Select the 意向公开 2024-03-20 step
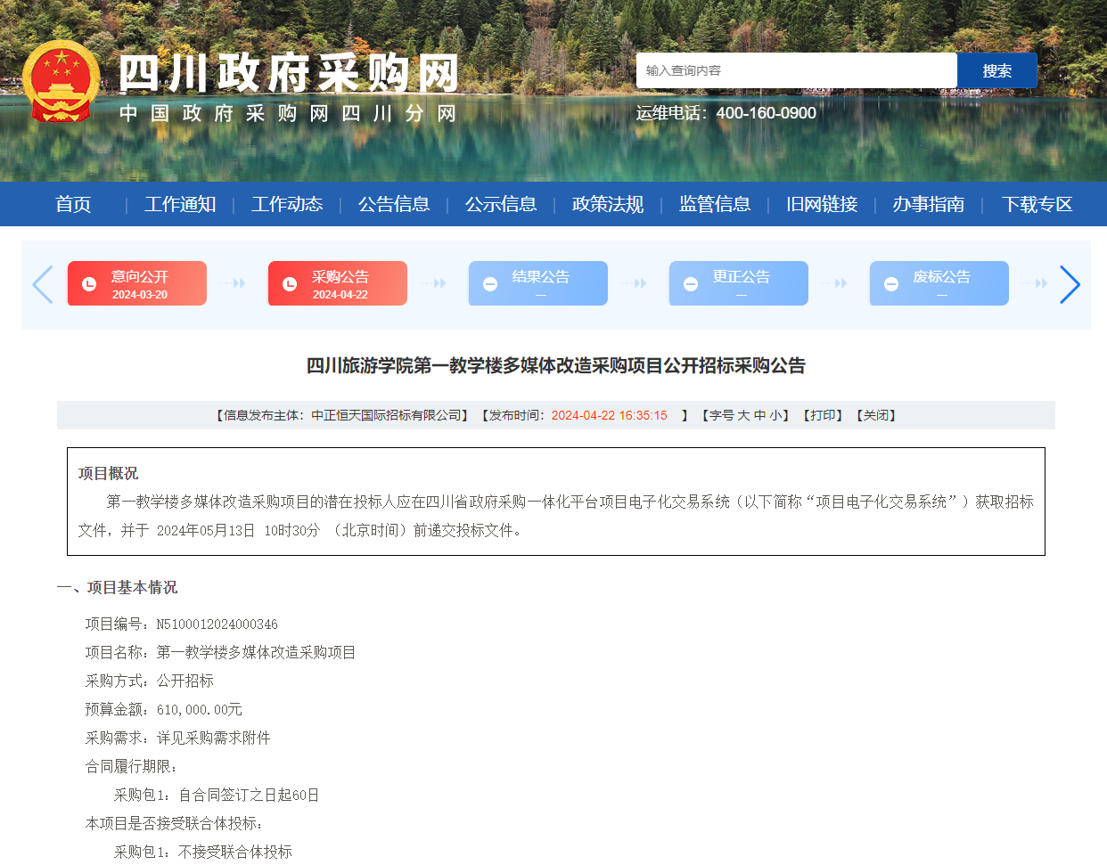Image resolution: width=1107 pixels, height=865 pixels. click(x=137, y=283)
